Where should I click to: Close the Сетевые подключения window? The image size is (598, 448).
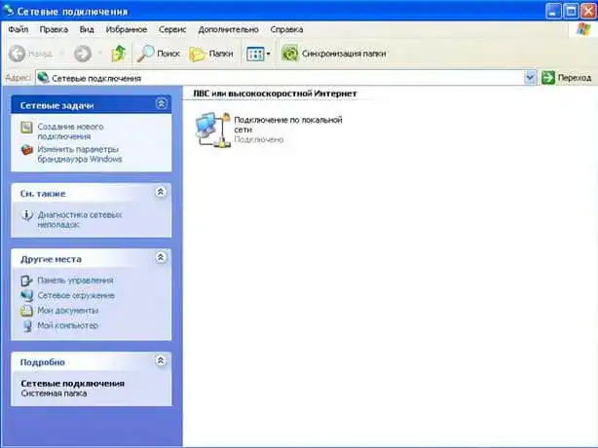point(588,11)
